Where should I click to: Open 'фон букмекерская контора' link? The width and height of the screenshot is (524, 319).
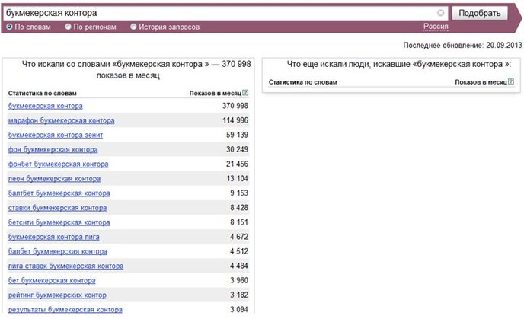tap(53, 150)
